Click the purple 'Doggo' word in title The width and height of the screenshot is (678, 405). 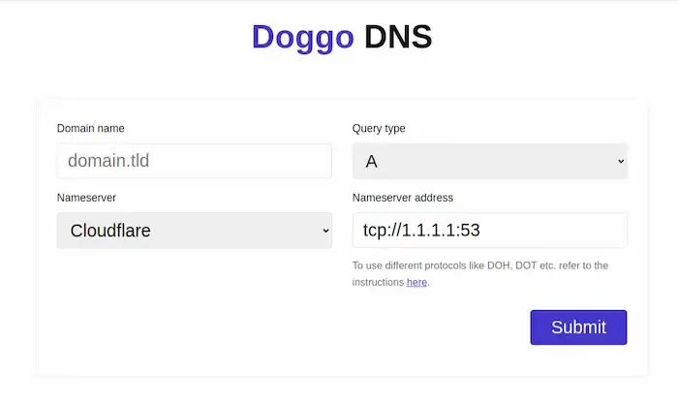(x=302, y=38)
